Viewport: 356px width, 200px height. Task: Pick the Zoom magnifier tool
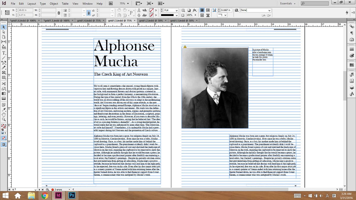(4, 119)
